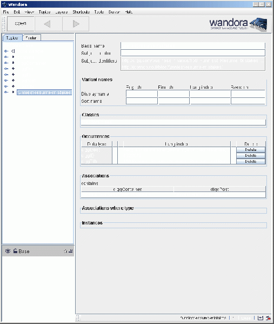Open the View menu

tap(29, 12)
